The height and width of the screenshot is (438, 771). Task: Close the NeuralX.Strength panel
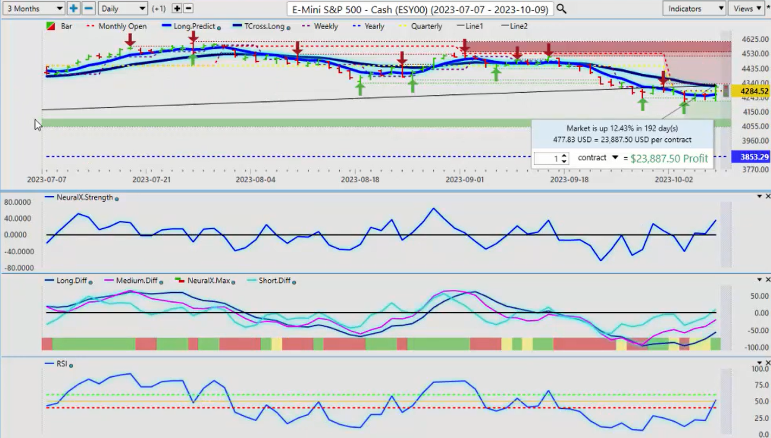767,196
